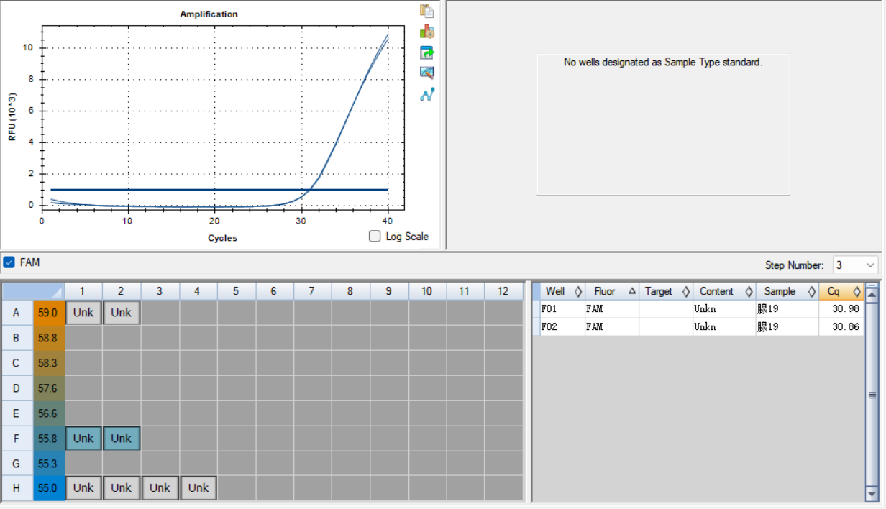Select plate row header C

tap(17, 363)
